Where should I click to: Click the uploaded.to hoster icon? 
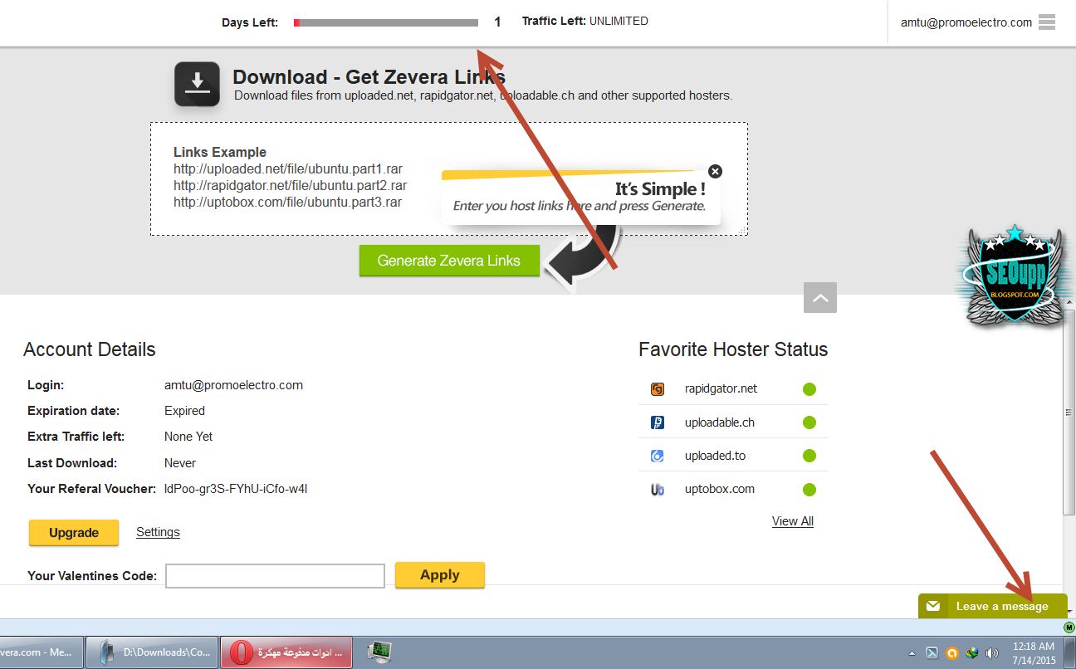658,456
